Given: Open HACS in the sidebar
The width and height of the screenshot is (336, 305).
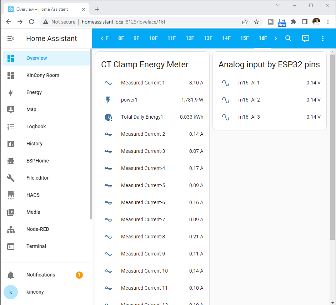Looking at the screenshot, I should click(x=33, y=195).
